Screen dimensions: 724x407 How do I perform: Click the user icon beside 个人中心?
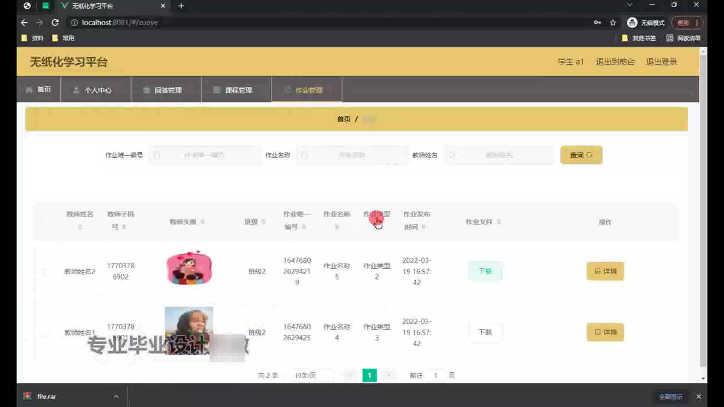[x=76, y=90]
